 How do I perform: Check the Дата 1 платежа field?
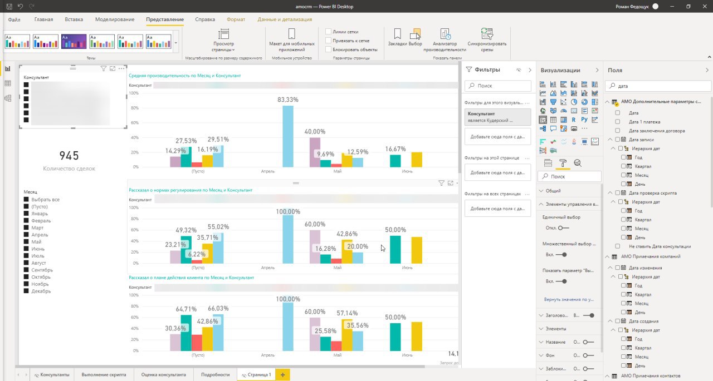(618, 122)
